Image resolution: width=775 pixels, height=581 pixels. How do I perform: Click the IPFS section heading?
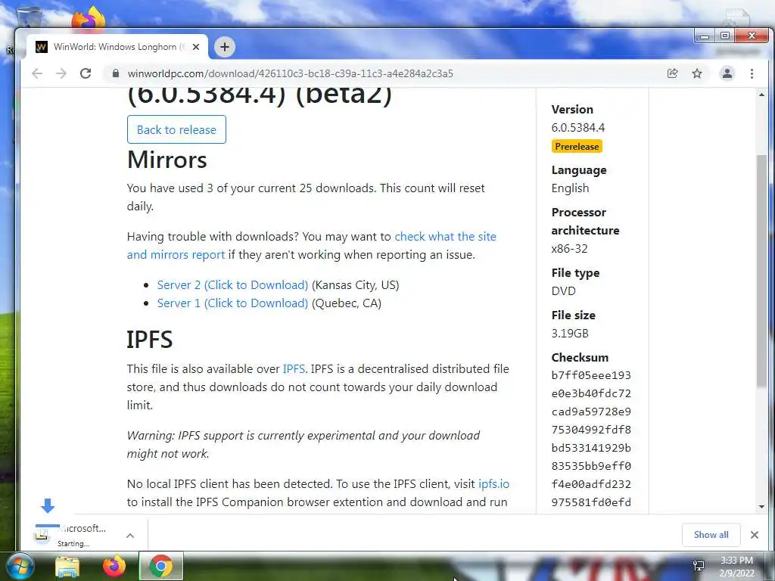(x=150, y=340)
